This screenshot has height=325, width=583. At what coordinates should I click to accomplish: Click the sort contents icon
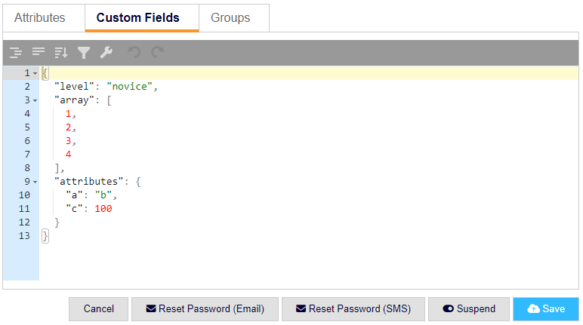tap(61, 52)
